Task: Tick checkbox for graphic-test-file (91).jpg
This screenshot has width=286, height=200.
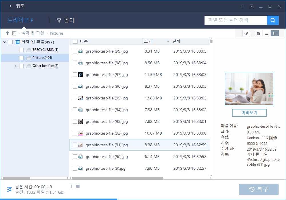Action: click(x=75, y=145)
